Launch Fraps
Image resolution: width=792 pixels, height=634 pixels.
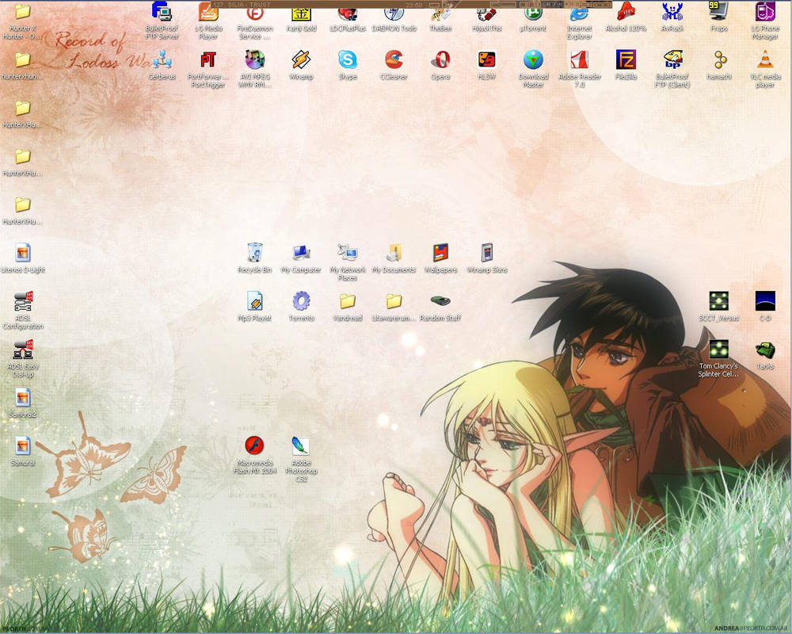pyautogui.click(x=719, y=11)
